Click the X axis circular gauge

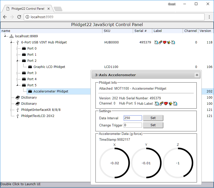[115, 163]
